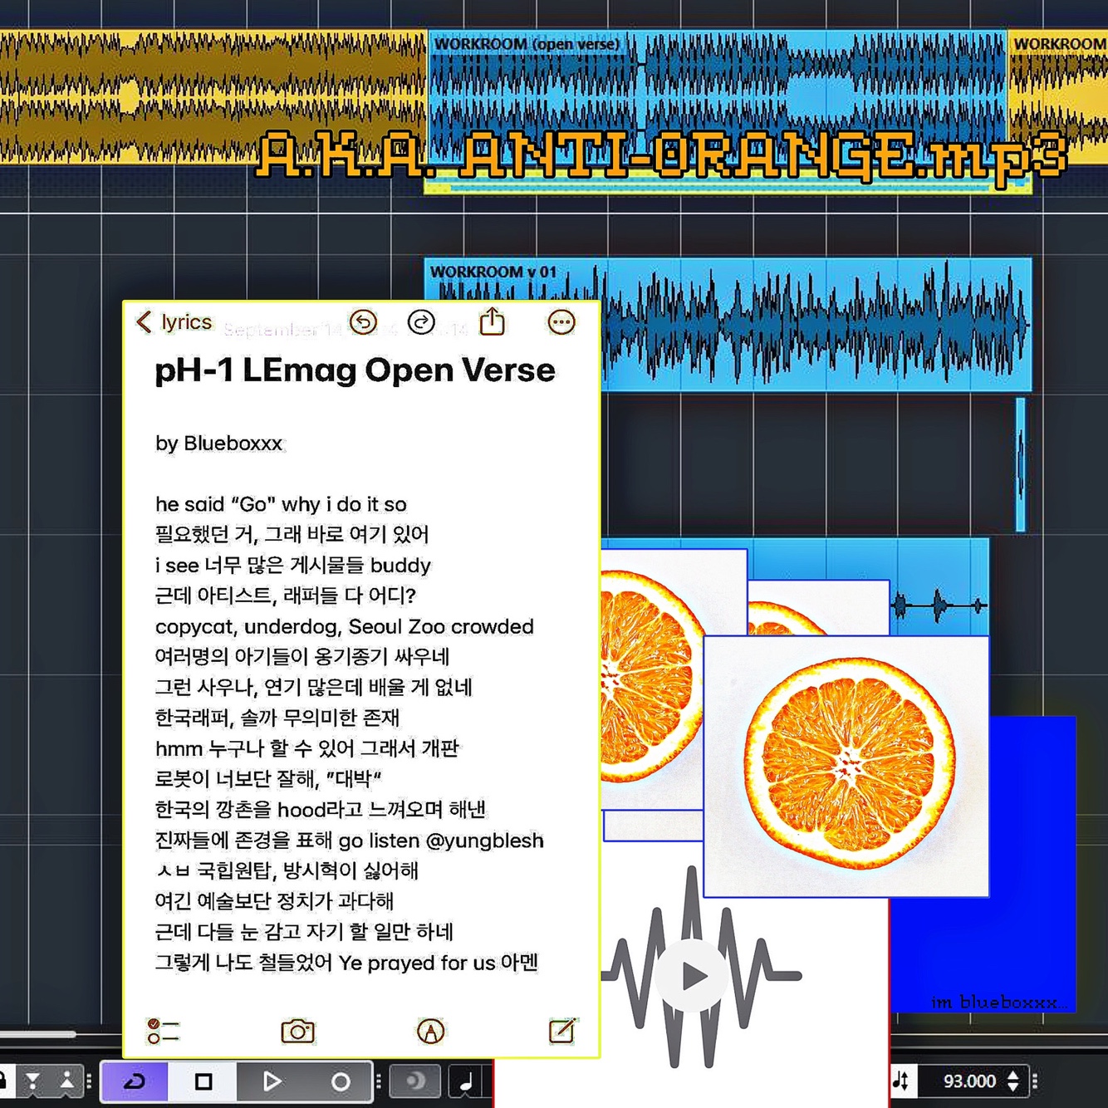
Task: Select the leading yellow audio clip on the top track
Action: point(213,96)
